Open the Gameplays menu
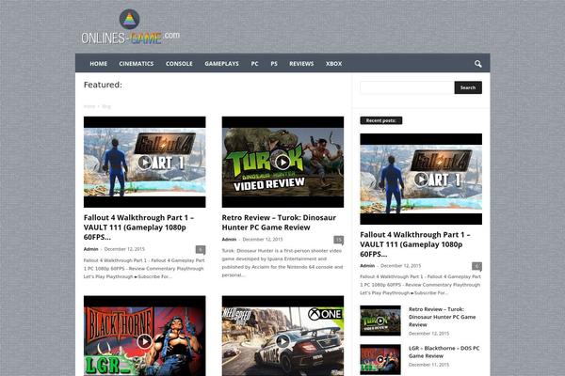This screenshot has height=376, width=565. pyautogui.click(x=221, y=64)
